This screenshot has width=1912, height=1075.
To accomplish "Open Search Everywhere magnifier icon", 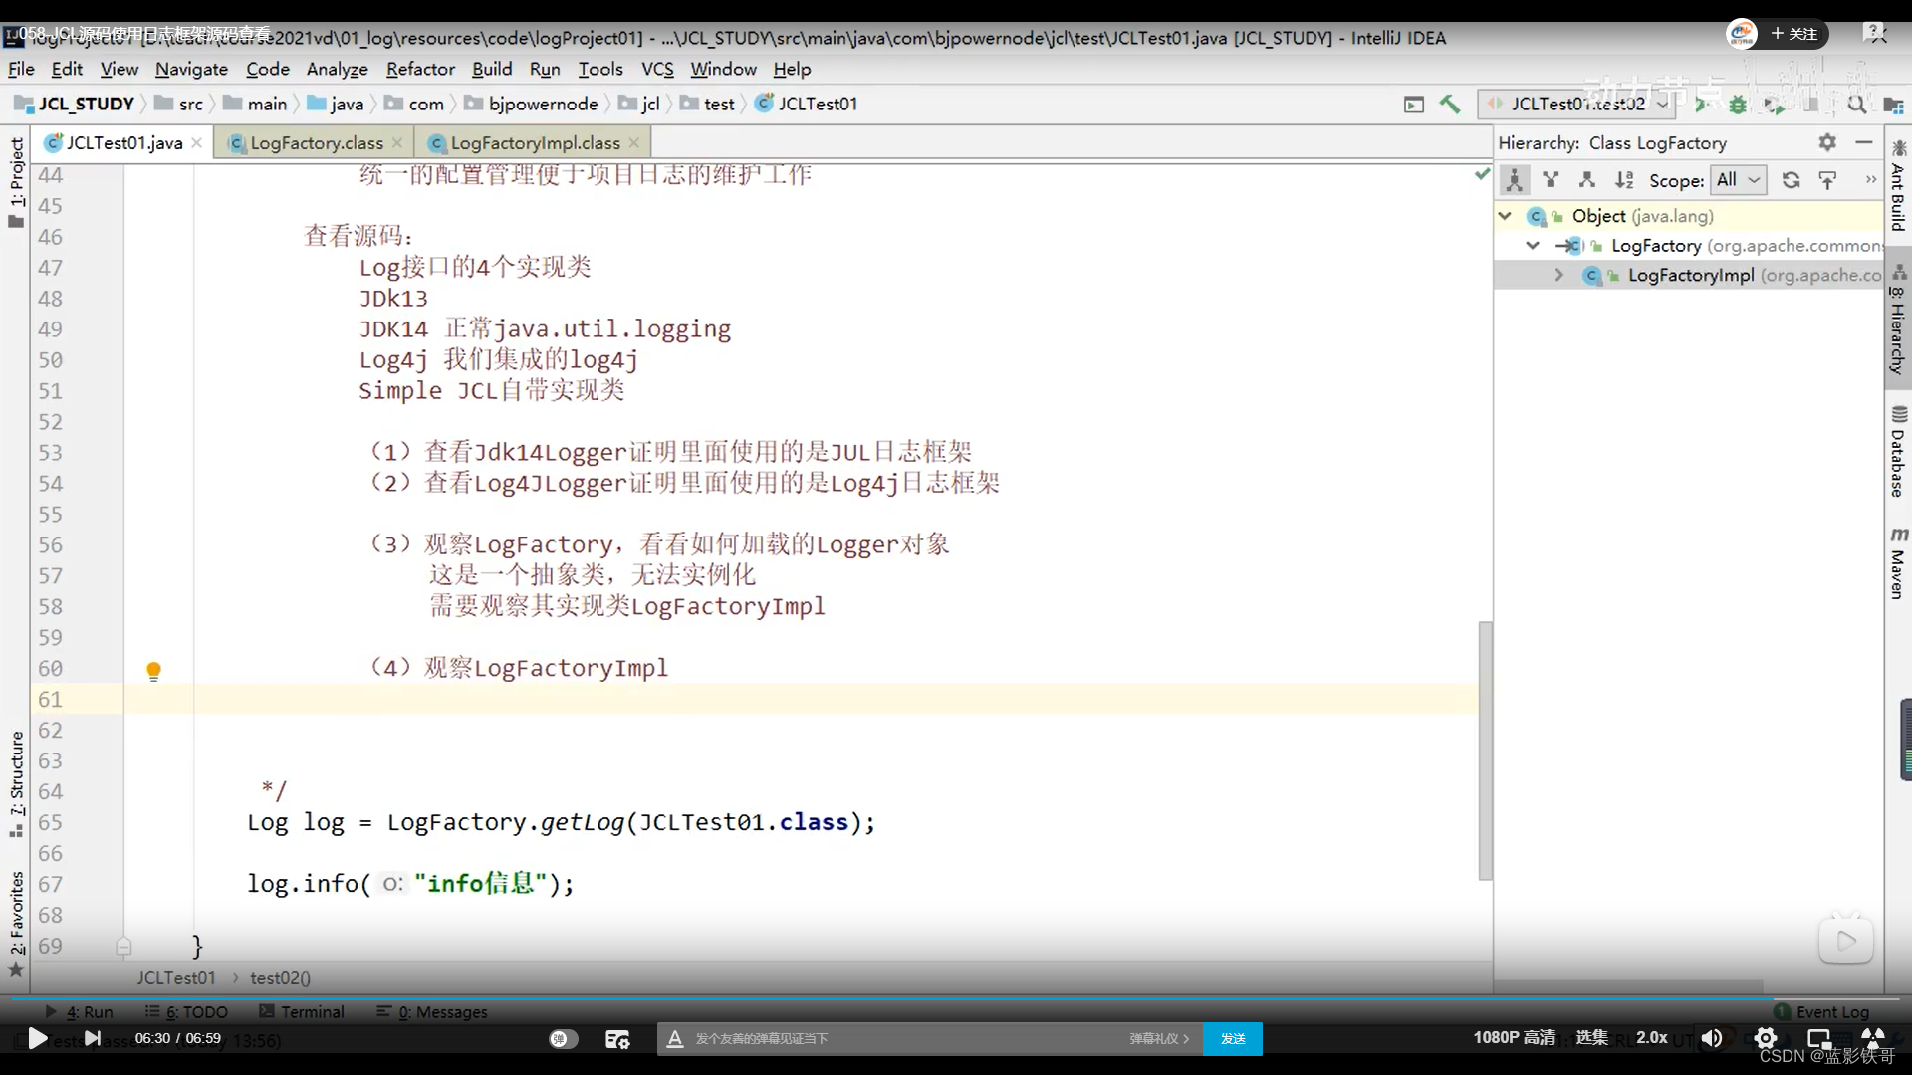I will (1856, 104).
